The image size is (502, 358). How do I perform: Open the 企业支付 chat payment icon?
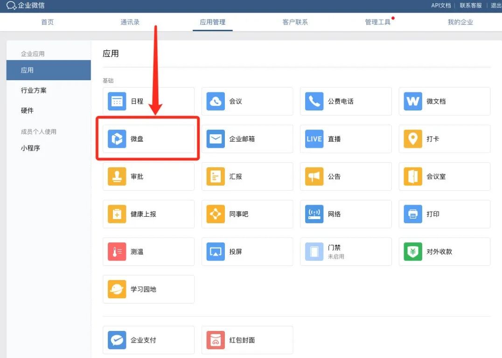tap(117, 340)
